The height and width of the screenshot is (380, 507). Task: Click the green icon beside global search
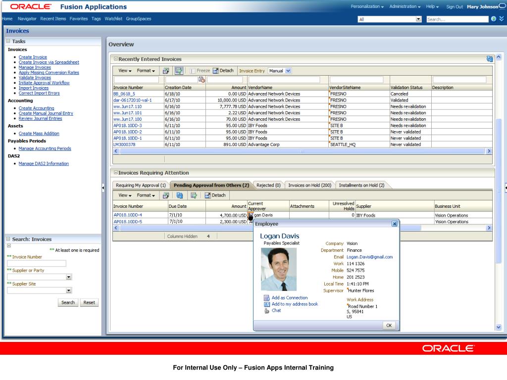coord(494,19)
